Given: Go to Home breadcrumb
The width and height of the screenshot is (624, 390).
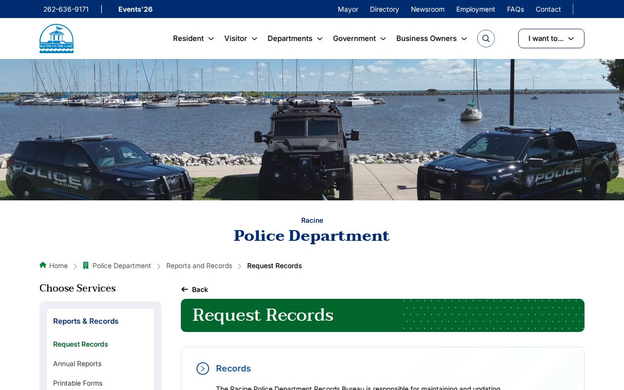Looking at the screenshot, I should pyautogui.click(x=58, y=266).
